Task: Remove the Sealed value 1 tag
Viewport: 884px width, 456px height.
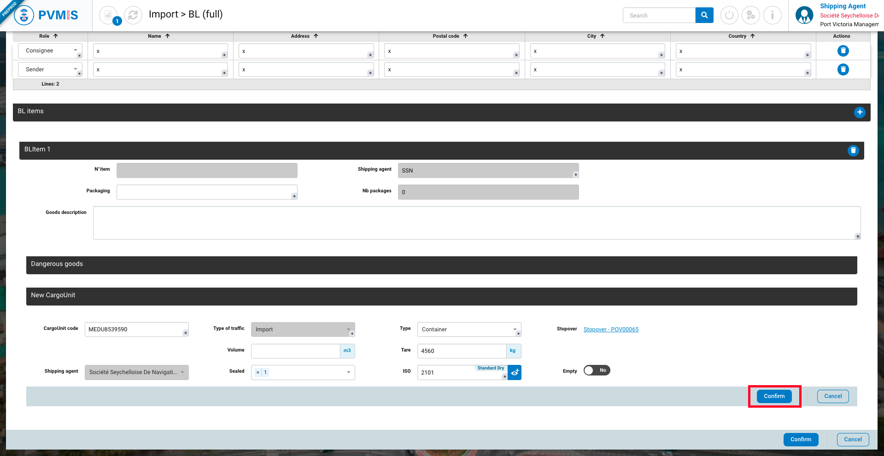Action: [258, 373]
